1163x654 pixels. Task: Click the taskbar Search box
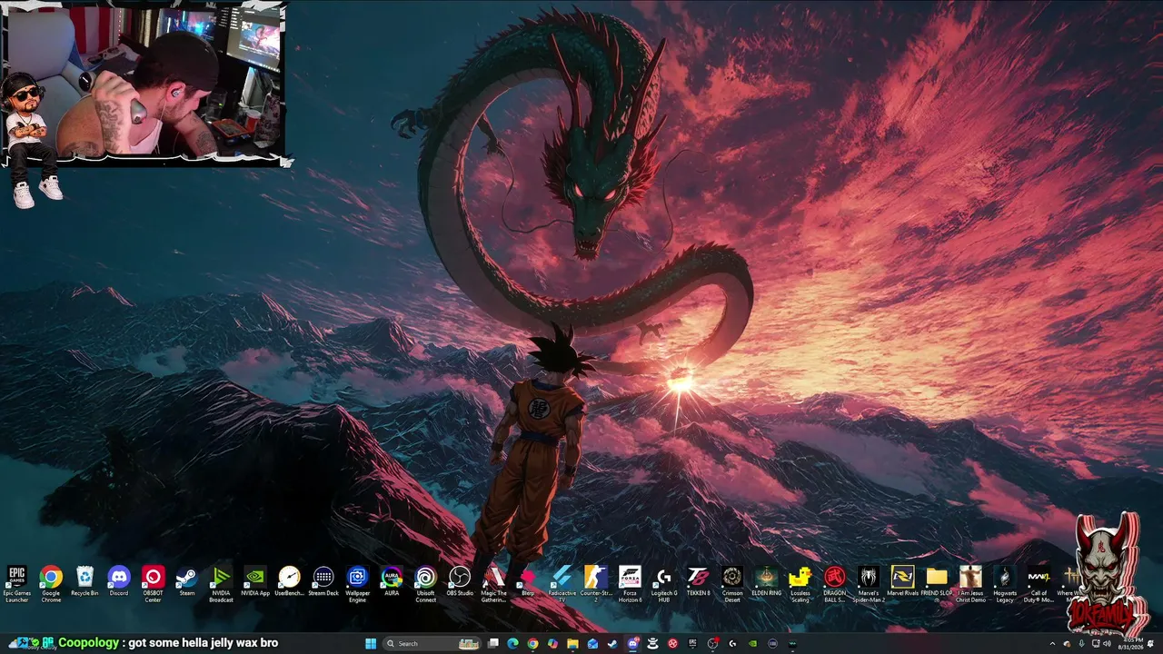click(432, 644)
